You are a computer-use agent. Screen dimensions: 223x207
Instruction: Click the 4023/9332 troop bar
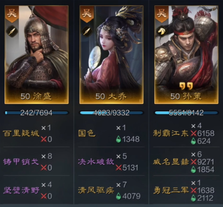(111, 113)
